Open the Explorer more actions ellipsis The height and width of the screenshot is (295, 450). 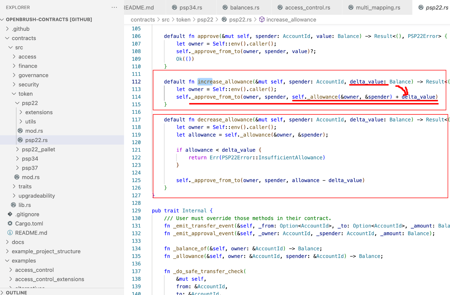point(114,7)
